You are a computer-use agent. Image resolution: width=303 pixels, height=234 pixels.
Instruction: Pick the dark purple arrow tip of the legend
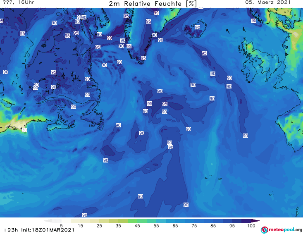point(255,221)
